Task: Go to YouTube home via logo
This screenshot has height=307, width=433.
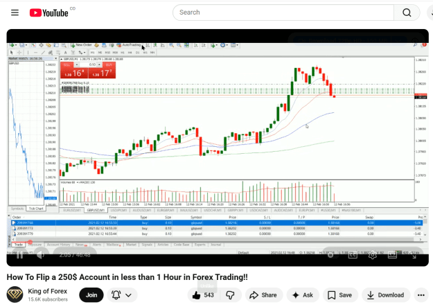Action: (x=49, y=12)
